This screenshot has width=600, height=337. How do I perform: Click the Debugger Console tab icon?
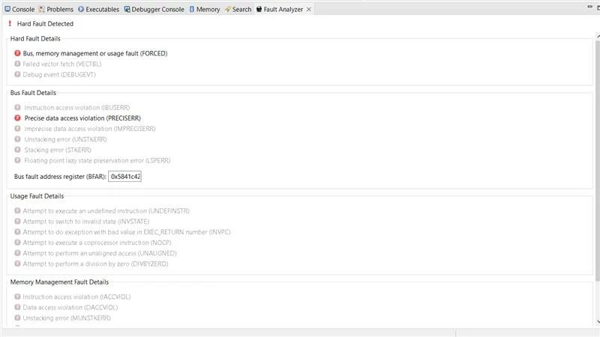click(127, 9)
